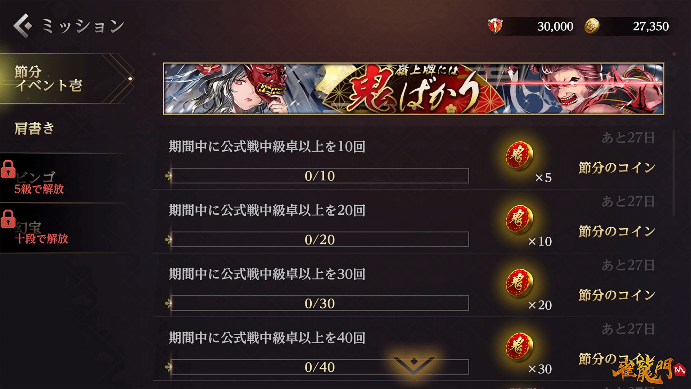Image resolution: width=691 pixels, height=389 pixels.
Task: Click the mission list scrollbar
Action: coord(674,174)
